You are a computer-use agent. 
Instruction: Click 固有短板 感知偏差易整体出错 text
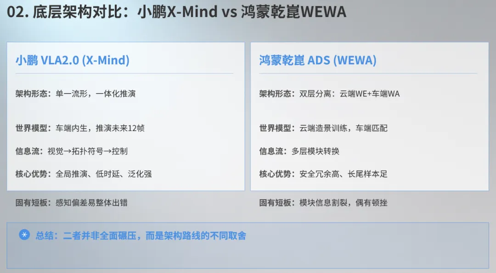tap(72, 202)
